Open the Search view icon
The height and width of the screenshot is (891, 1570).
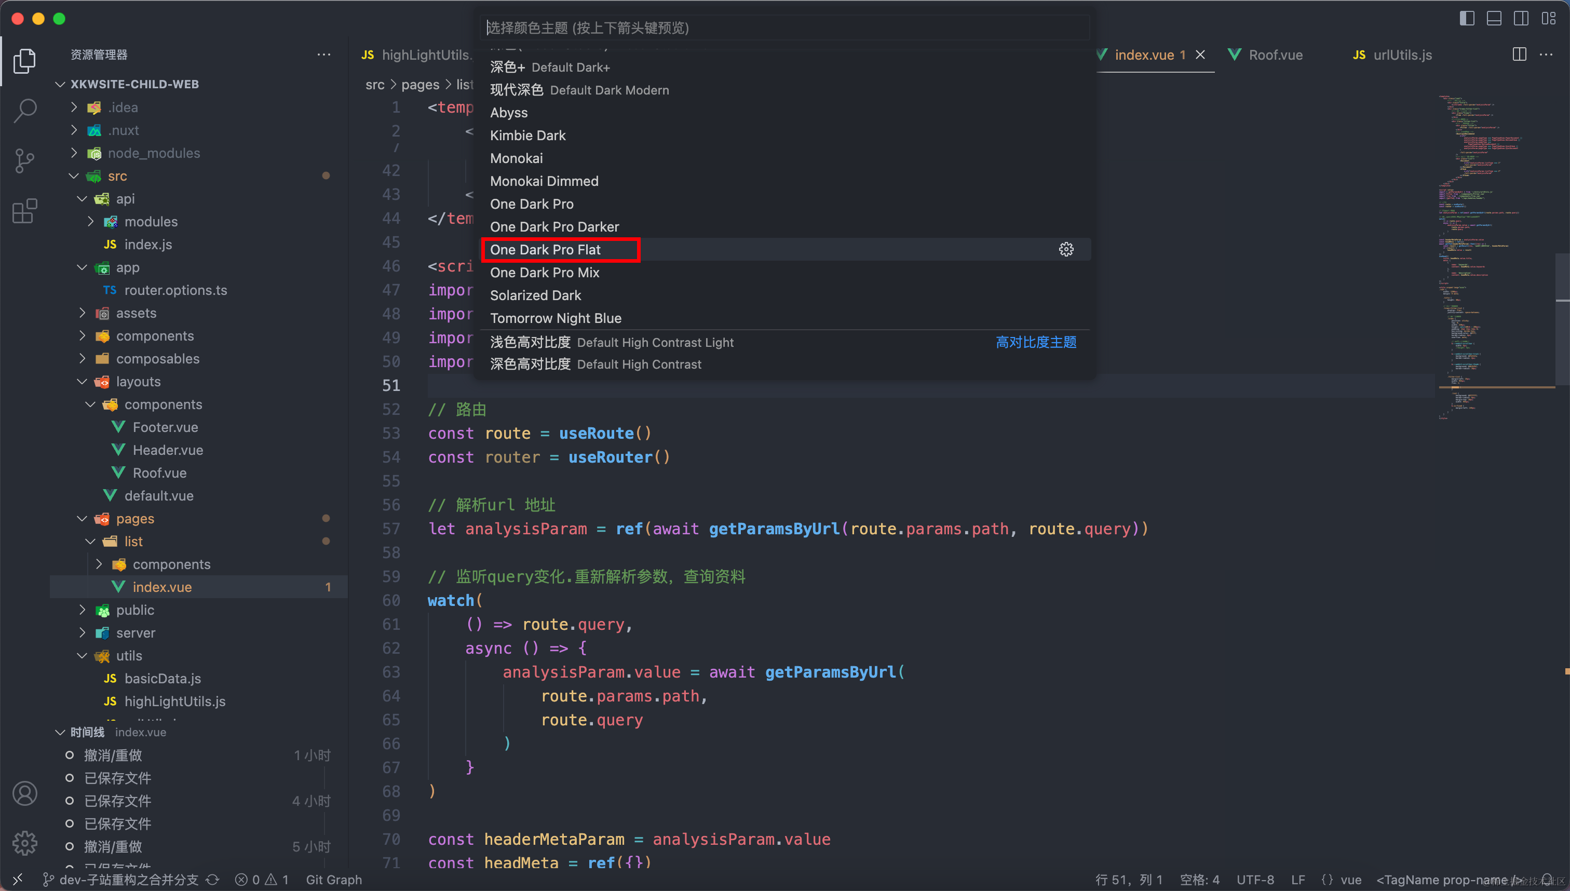(24, 111)
